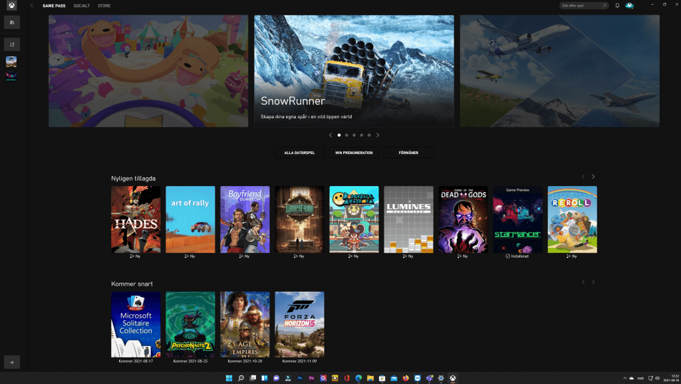The height and width of the screenshot is (384, 681).
Task: Click the 'Kommer 2021-08-25' release date
Action: click(x=190, y=361)
